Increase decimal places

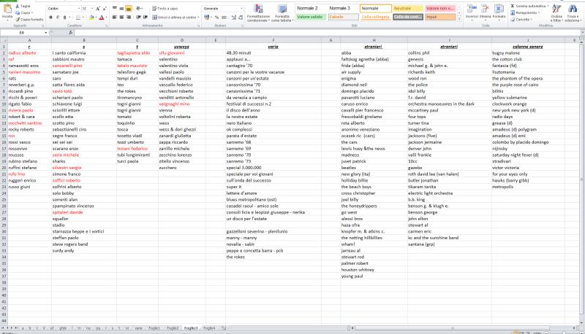[233, 18]
